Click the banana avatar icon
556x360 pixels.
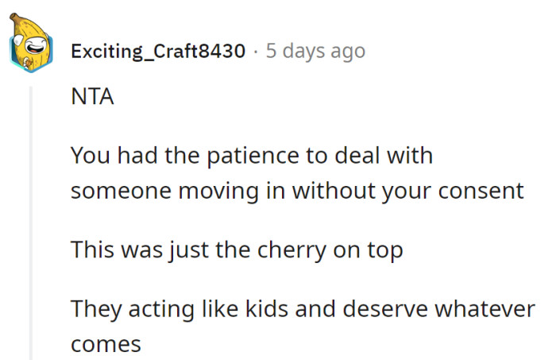click(30, 47)
